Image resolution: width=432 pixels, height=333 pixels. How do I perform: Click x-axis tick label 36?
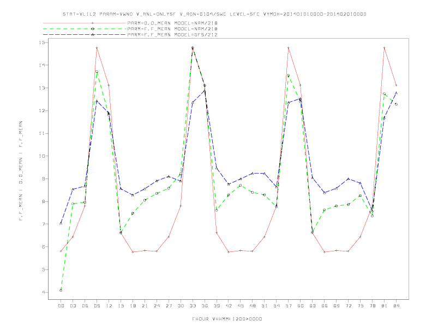[205, 306]
